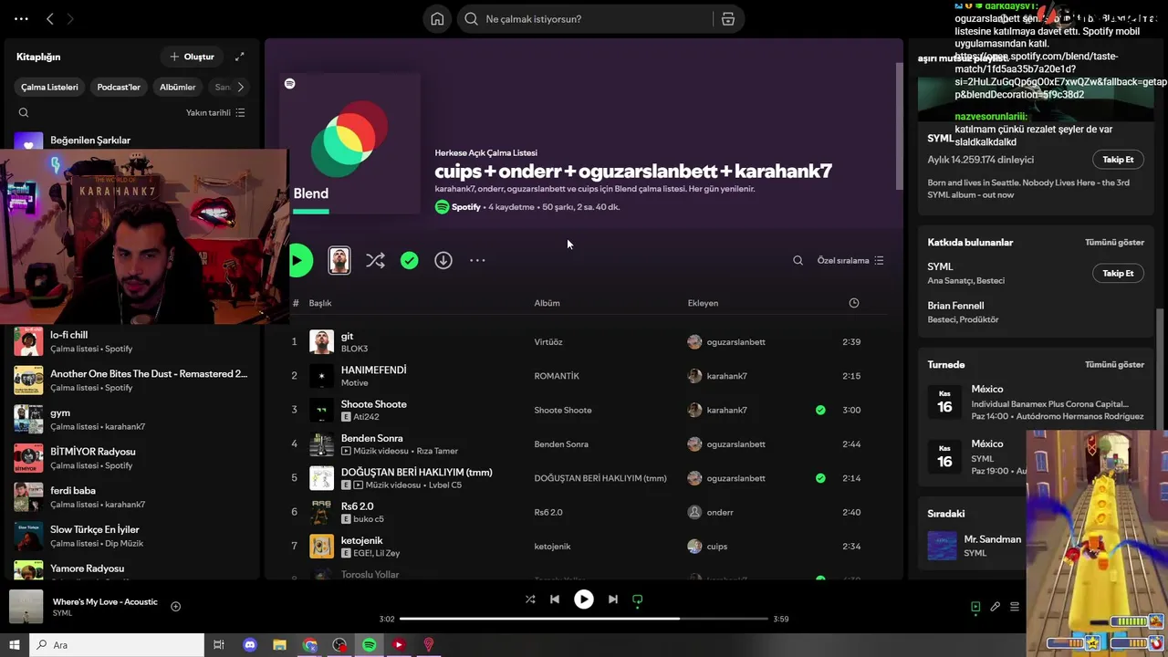The image size is (1168, 657).
Task: Open the three-dot app menu top left
Action: click(21, 18)
